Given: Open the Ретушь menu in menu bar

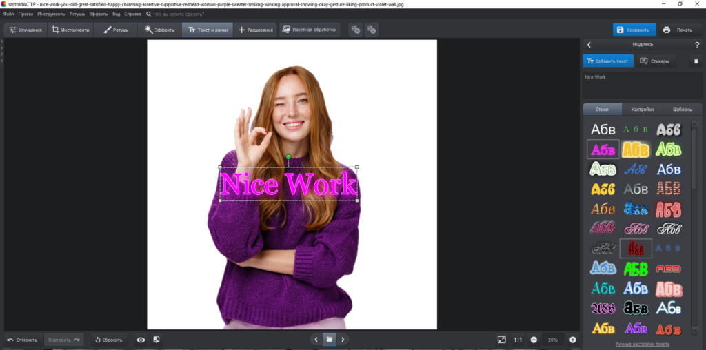Looking at the screenshot, I should point(77,14).
